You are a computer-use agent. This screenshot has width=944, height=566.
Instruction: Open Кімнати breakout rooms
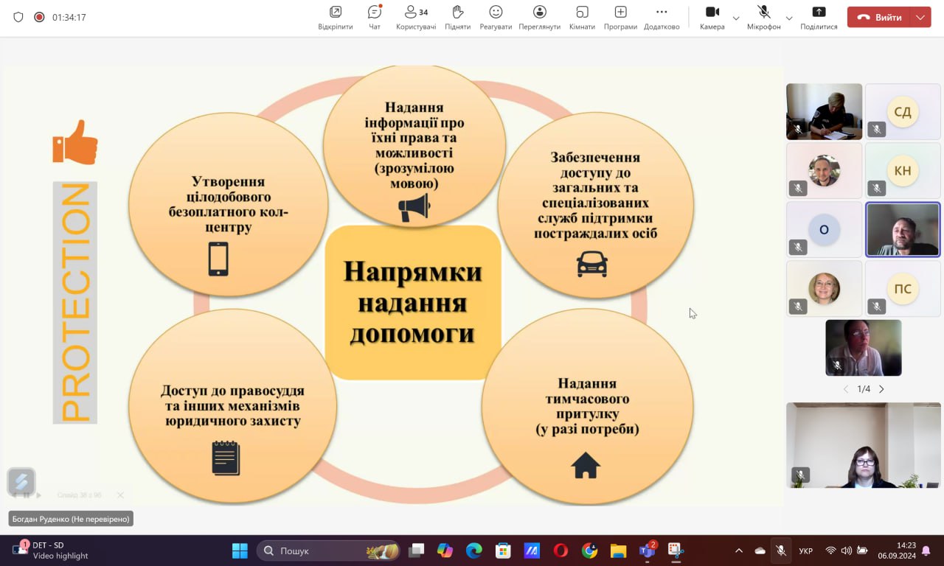click(582, 18)
